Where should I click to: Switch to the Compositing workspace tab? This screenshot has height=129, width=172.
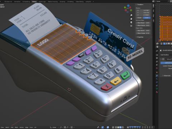[x=26, y=1]
